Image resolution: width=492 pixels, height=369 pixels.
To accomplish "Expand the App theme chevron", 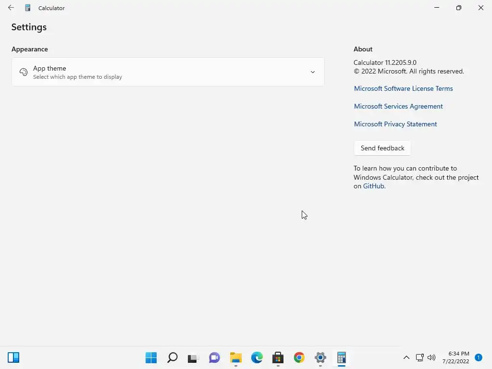I will tap(312, 72).
